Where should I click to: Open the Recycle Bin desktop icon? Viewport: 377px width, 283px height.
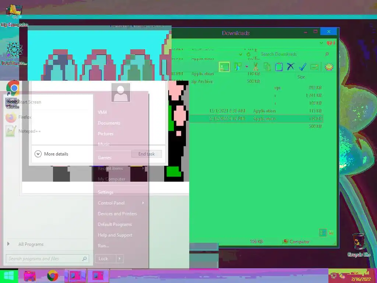[x=359, y=245]
